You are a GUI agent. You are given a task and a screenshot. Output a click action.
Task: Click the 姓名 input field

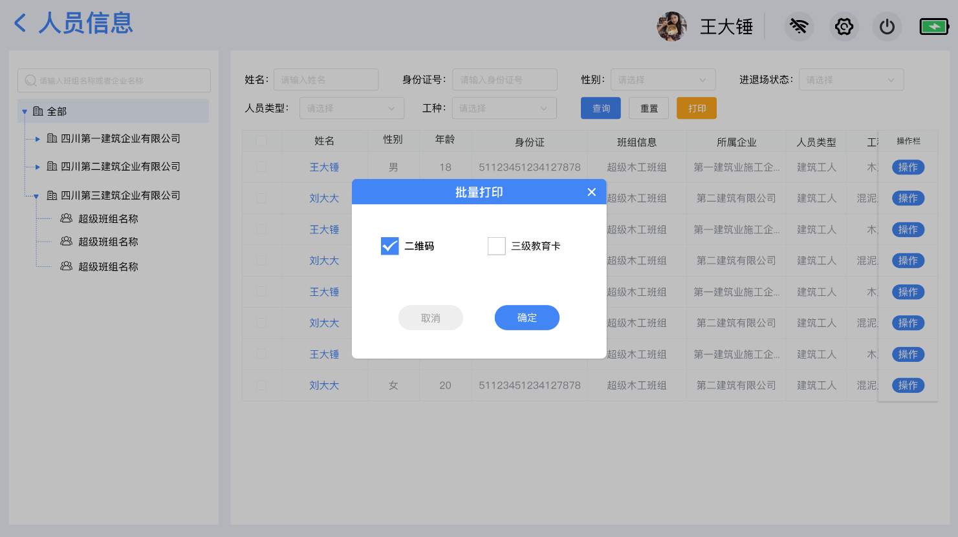coord(326,79)
